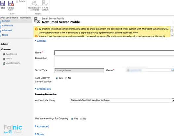Click the Owner lookup icon
Viewport: 174px width, 136px height.
pos(173,70)
